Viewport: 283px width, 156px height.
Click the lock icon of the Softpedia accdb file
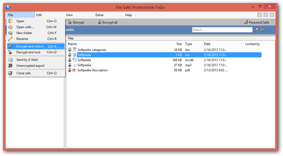tap(70, 60)
